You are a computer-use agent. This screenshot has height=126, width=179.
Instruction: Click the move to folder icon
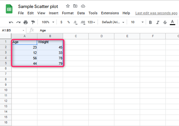click(75, 6)
